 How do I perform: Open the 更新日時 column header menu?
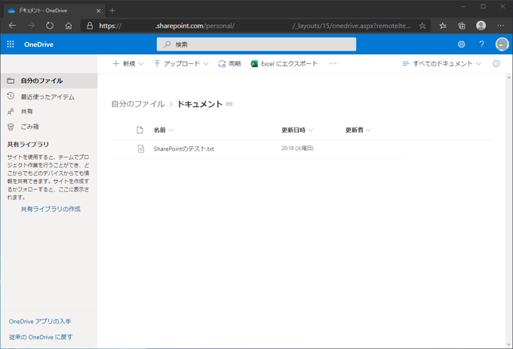297,130
